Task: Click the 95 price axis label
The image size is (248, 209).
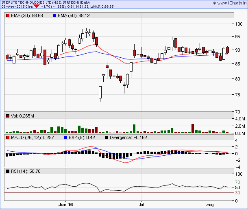Action: pyautogui.click(x=237, y=37)
